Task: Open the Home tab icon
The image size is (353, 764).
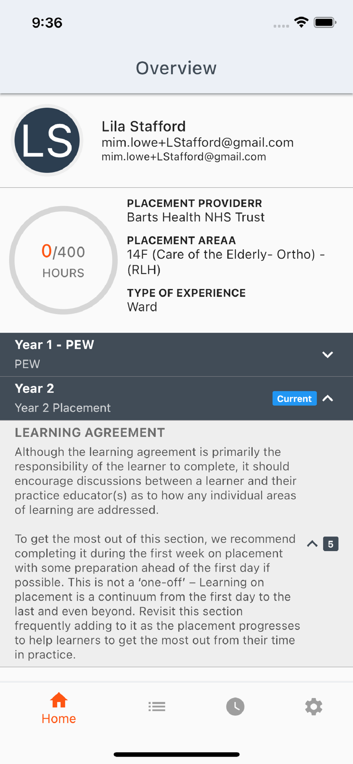Action: 59,700
